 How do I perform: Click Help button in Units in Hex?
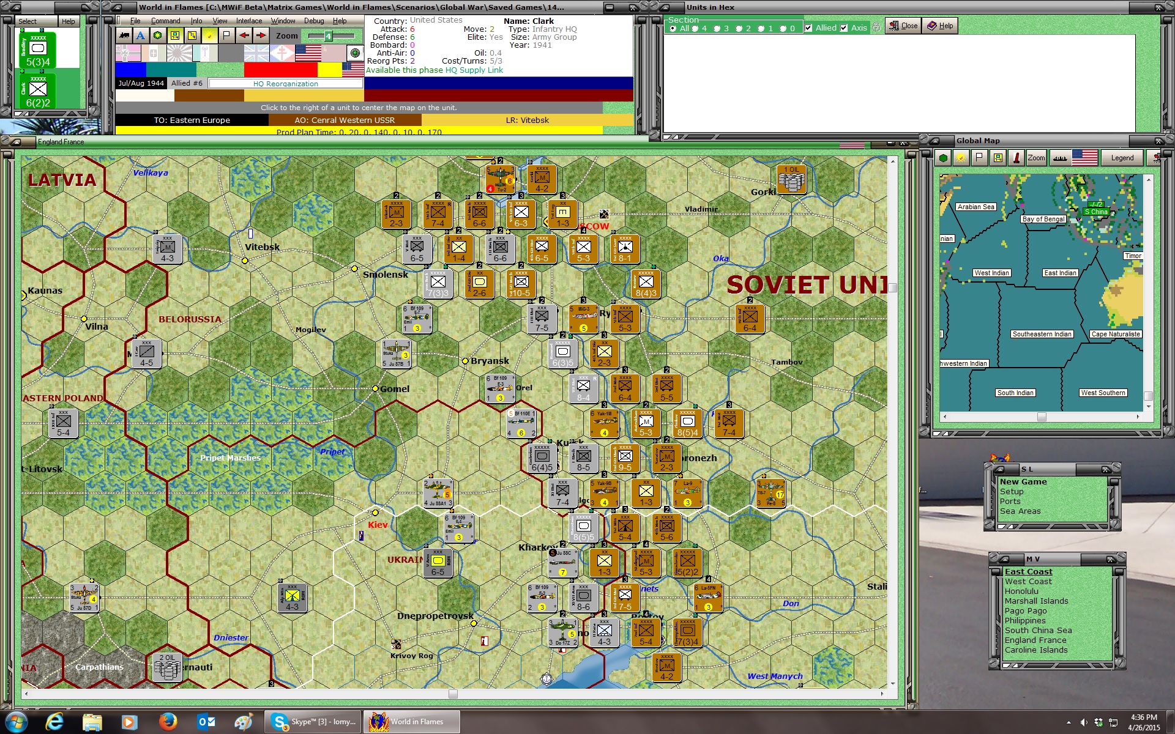coord(940,26)
